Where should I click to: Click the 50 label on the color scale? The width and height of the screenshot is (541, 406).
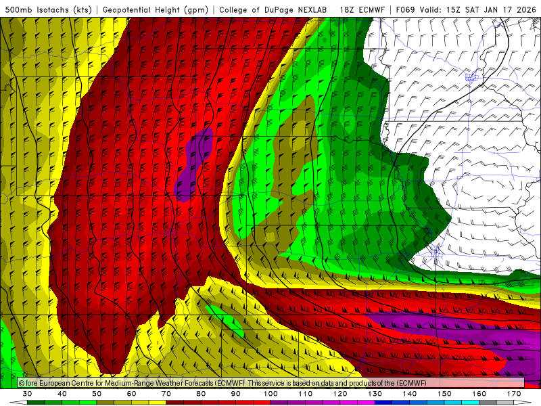(97, 394)
